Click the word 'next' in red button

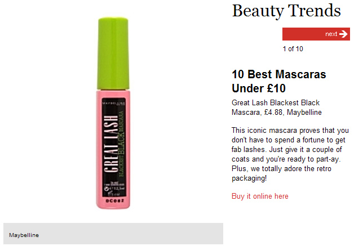[331, 34]
